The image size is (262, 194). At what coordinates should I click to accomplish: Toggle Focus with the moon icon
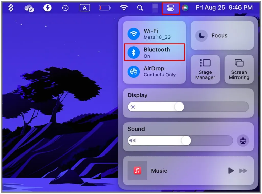tap(202, 35)
